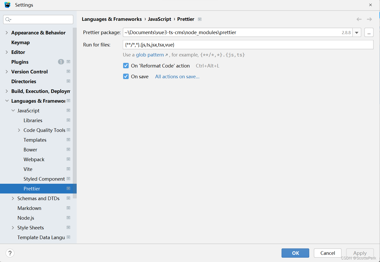This screenshot has height=262, width=380.
Task: Focus the settings search field
Action: pos(38,20)
